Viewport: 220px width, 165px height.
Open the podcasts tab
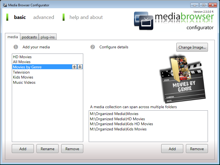[29, 37]
